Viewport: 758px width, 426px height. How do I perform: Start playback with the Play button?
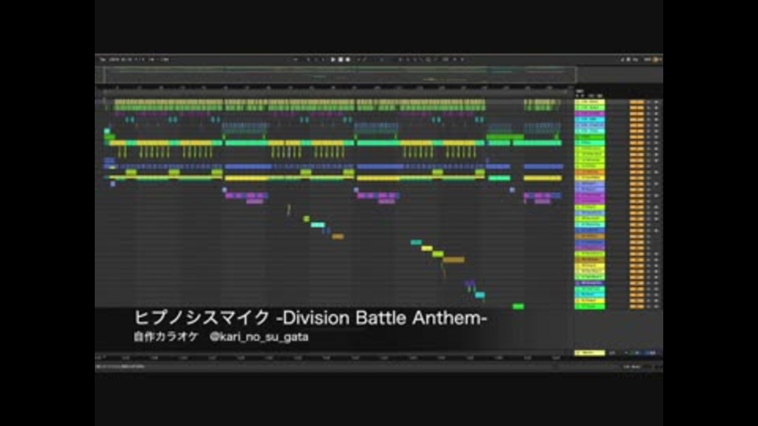click(332, 59)
